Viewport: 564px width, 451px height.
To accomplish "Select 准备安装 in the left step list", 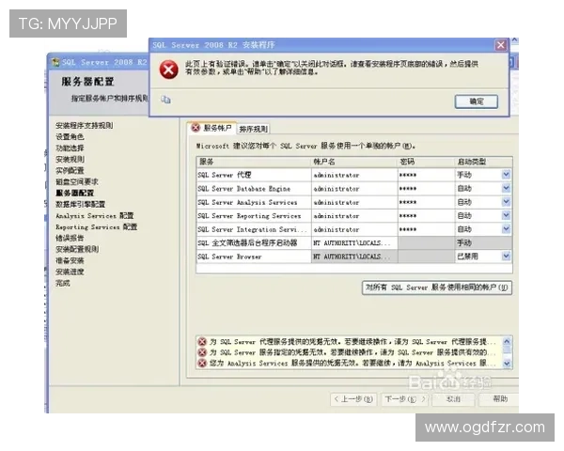I will [70, 261].
